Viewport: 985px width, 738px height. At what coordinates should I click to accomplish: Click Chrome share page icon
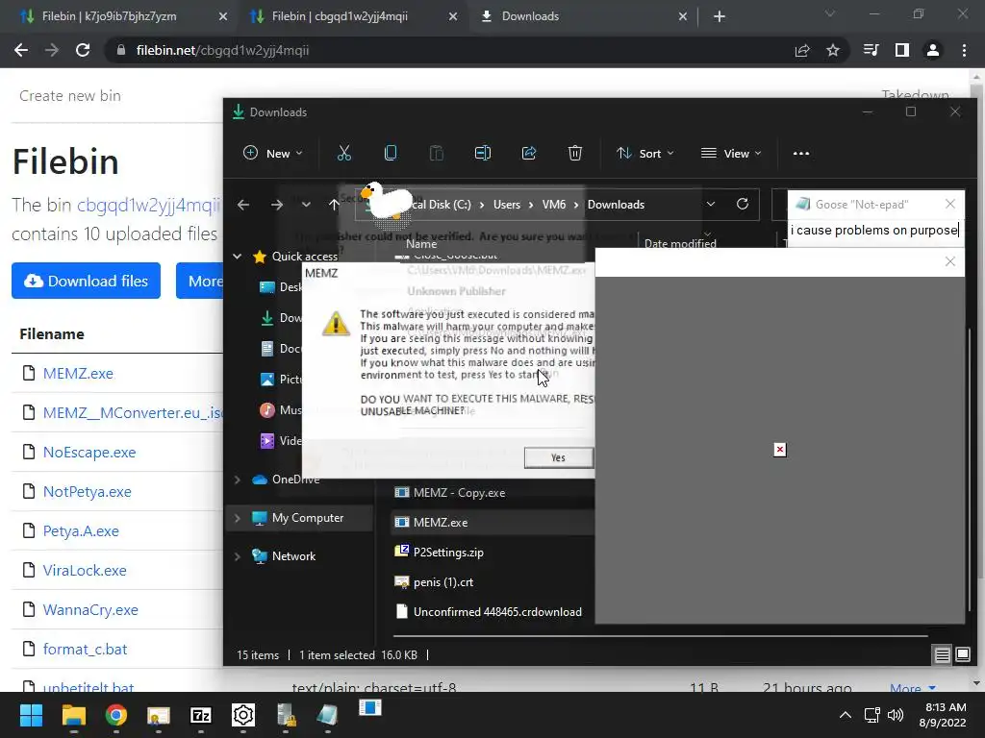click(802, 50)
